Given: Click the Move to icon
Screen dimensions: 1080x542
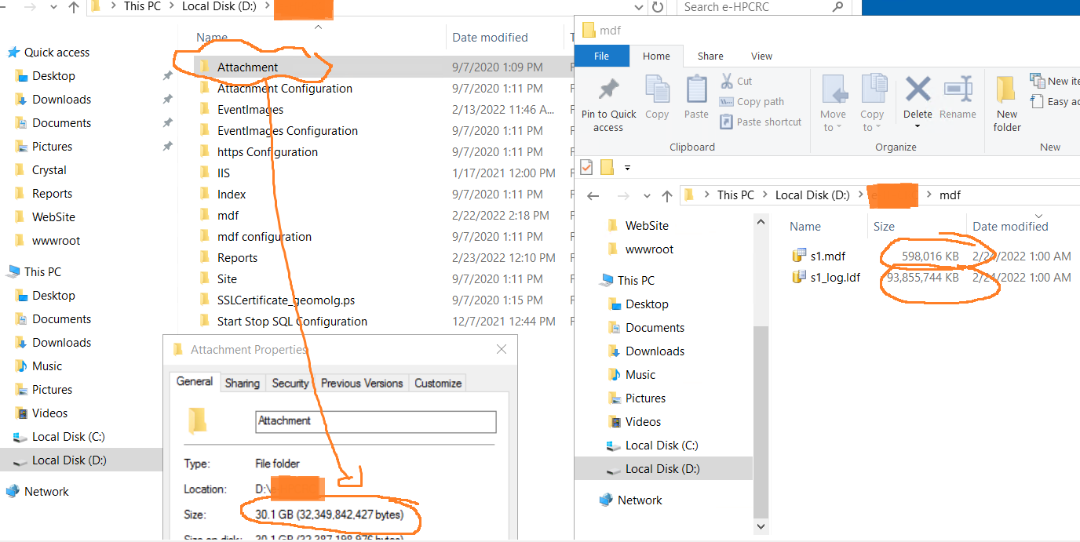Looking at the screenshot, I should 833,90.
